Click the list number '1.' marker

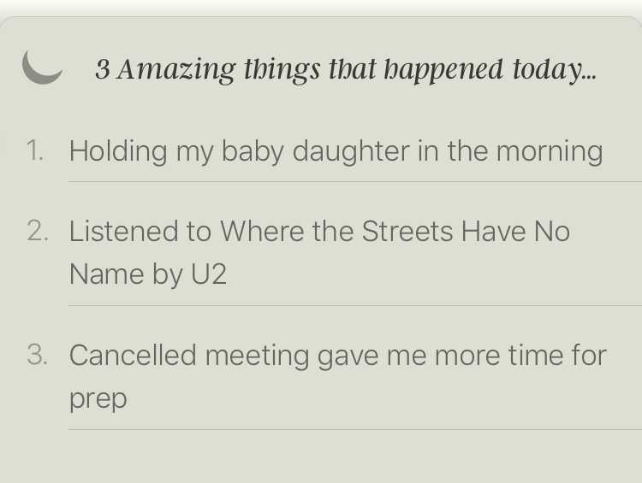(x=35, y=150)
